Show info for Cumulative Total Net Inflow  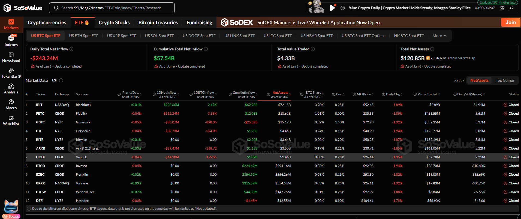click(206, 49)
